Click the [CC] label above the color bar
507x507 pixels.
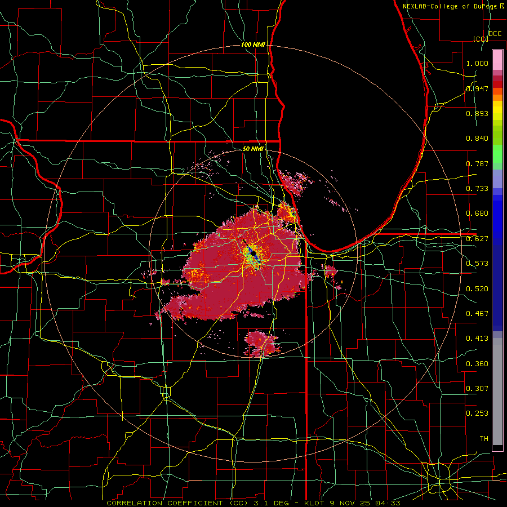(x=481, y=39)
